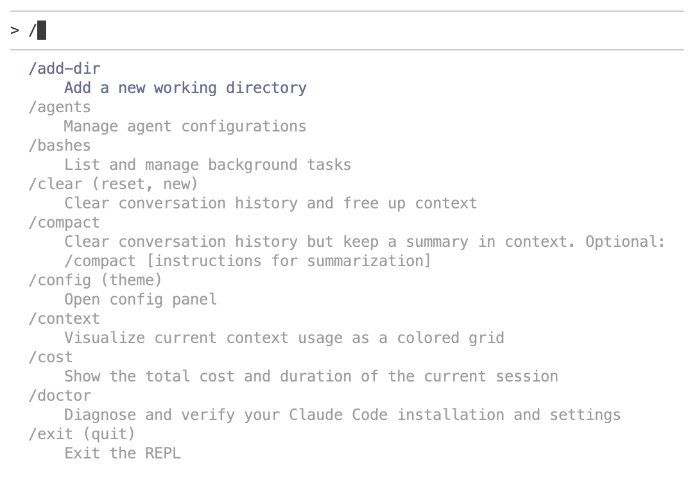Click 'Open config panel' description

tap(141, 299)
